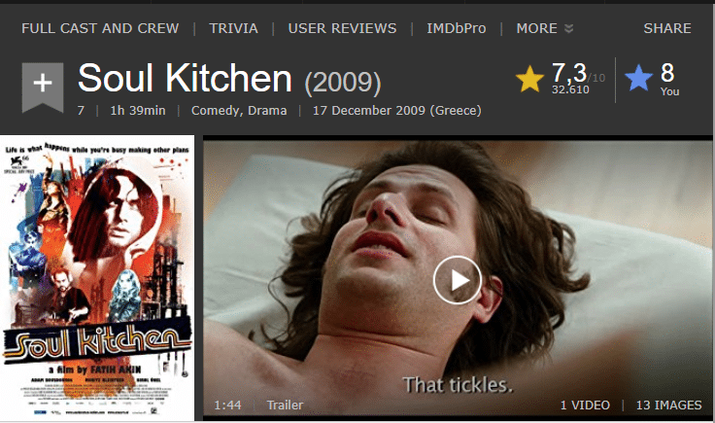The image size is (715, 423).
Task: Click the 32.610 ratings count
Action: [x=570, y=89]
